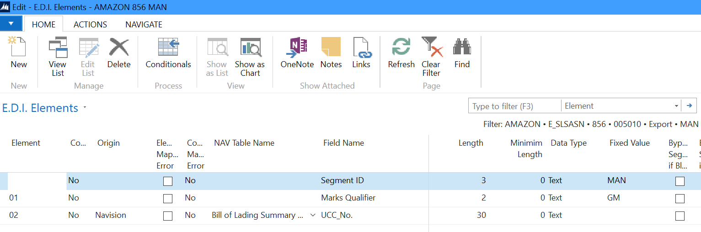The image size is (701, 232).
Task: Click the Length value 30
Action: click(x=481, y=215)
